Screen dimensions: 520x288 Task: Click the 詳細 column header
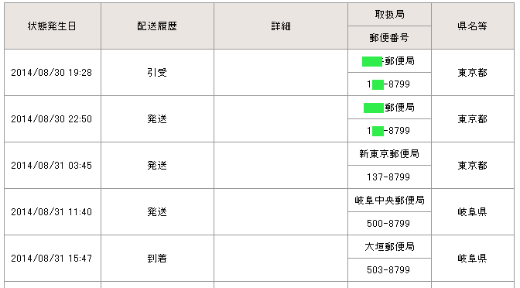(281, 26)
